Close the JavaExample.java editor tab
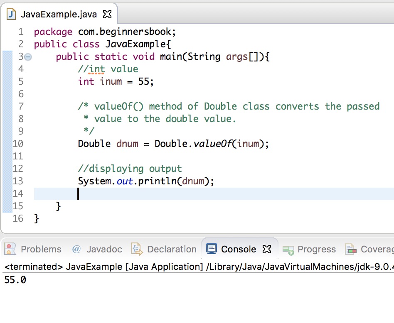 tap(107, 14)
